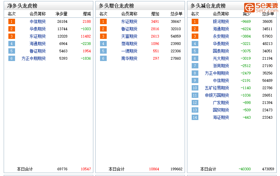Click 名次 header in the 多头减仓龙虎榜 table
The width and height of the screenshot is (280, 176).
click(195, 14)
